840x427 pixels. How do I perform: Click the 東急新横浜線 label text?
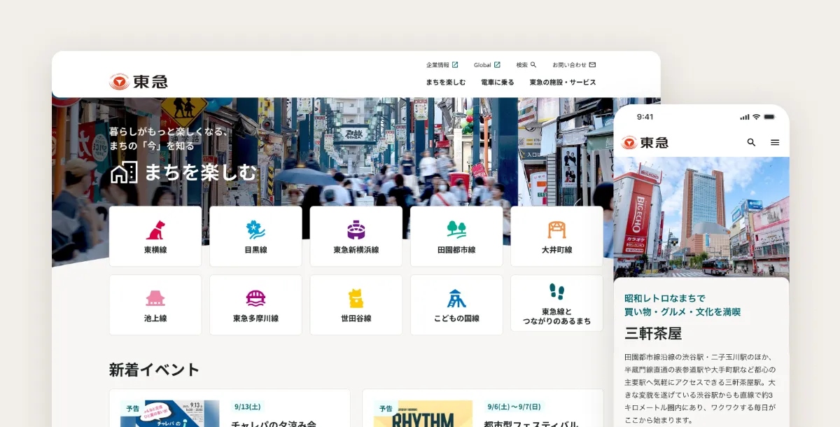click(356, 250)
